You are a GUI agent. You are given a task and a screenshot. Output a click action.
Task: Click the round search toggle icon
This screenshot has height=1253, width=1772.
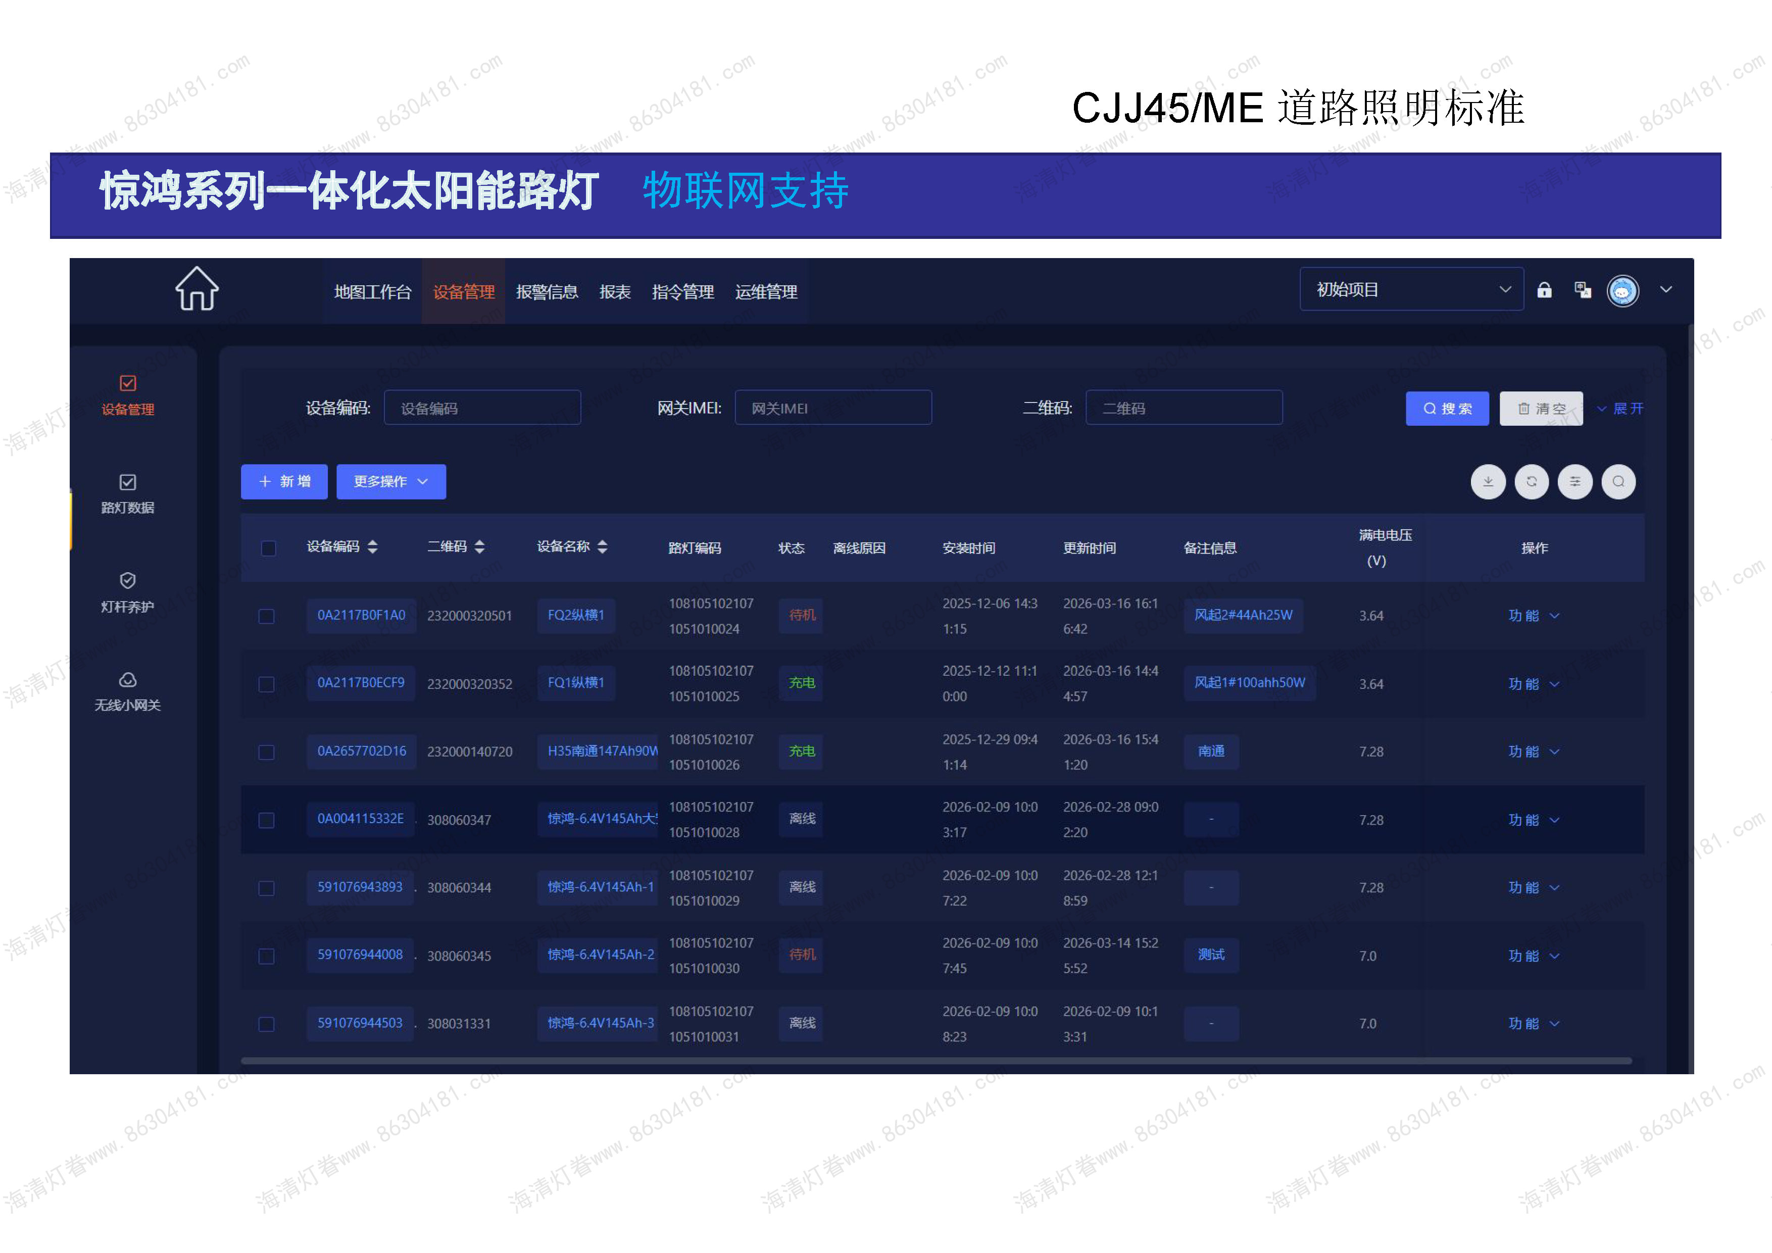(1618, 481)
